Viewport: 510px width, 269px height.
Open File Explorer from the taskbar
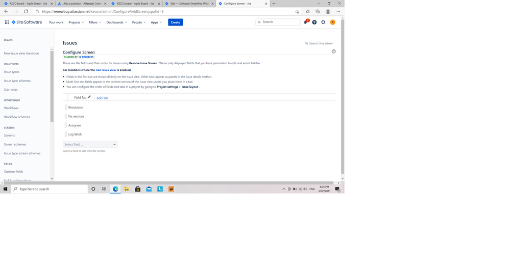127,189
